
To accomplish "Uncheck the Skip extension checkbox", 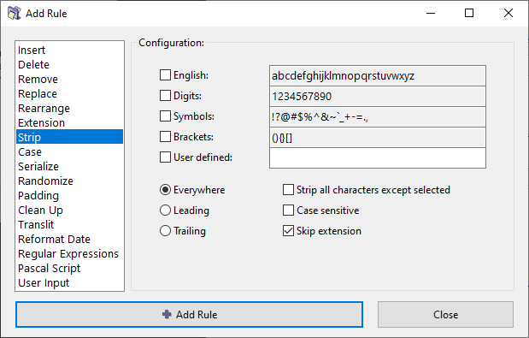I will tap(288, 231).
